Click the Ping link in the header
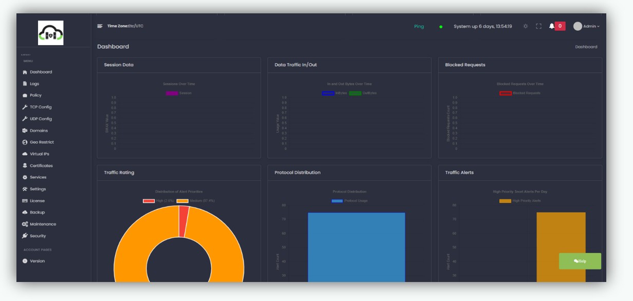 (419, 27)
